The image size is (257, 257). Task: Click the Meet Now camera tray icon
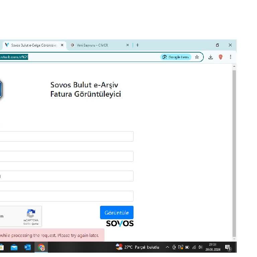click(x=174, y=247)
